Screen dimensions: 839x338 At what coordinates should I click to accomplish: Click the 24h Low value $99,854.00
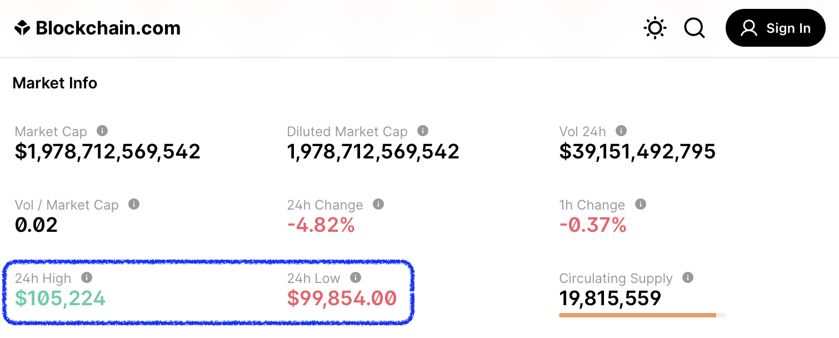pyautogui.click(x=342, y=299)
